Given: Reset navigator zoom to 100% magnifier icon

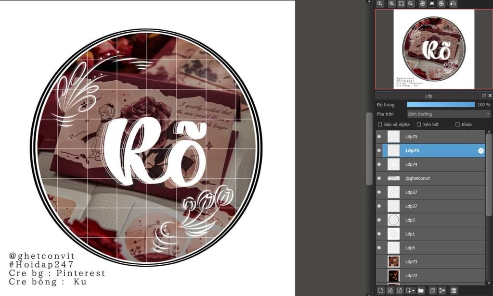Looking at the screenshot, I should click(x=380, y=3).
